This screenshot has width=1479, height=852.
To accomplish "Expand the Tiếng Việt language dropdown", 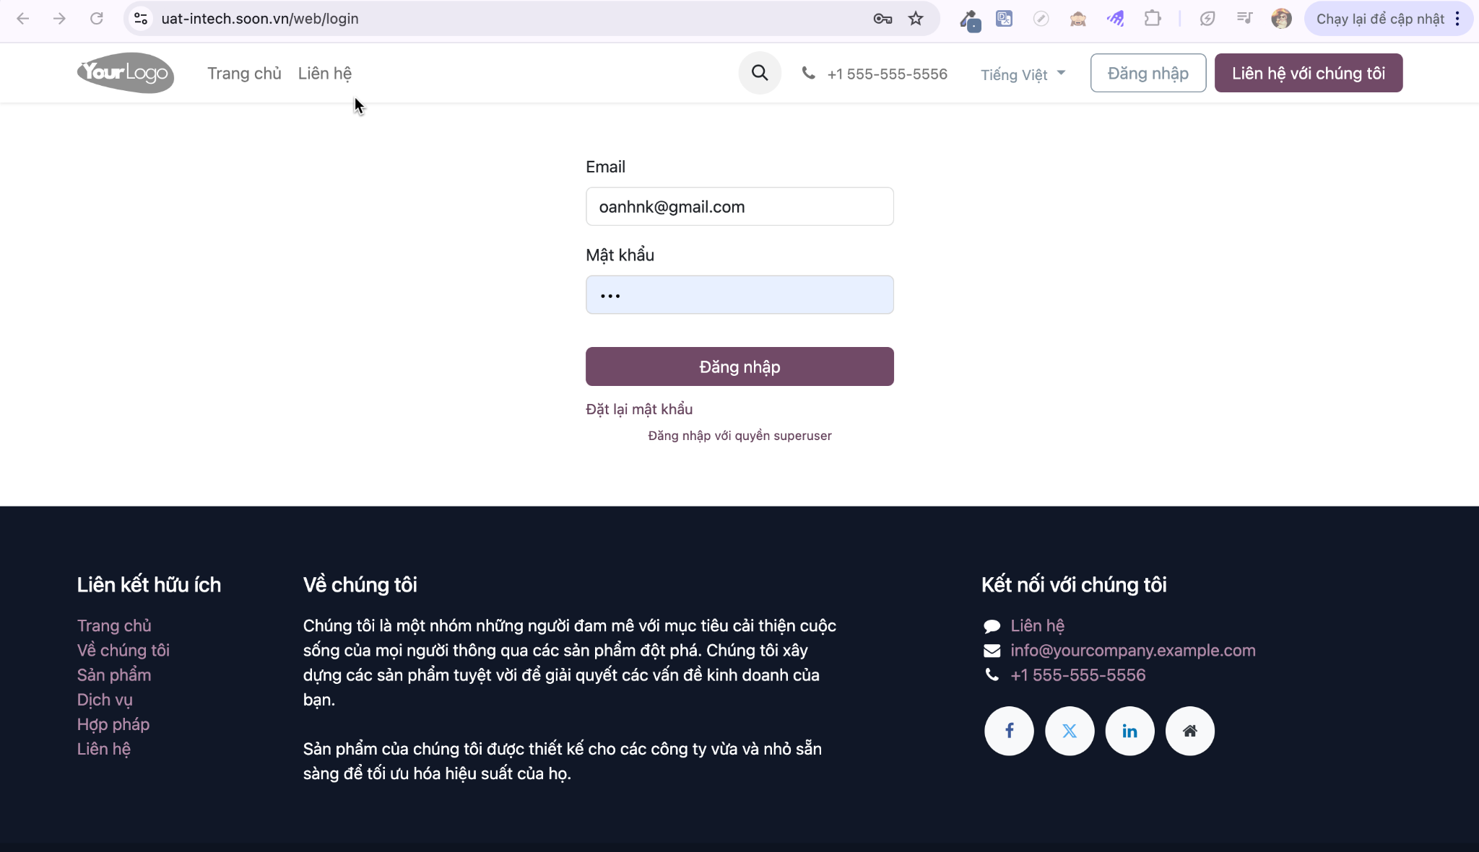I will (1023, 74).
